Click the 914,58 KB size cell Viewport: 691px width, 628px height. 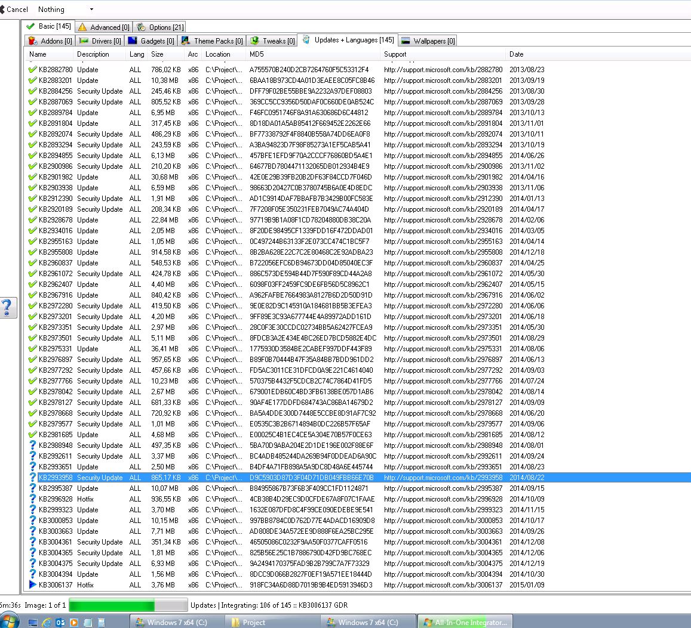coord(165,252)
